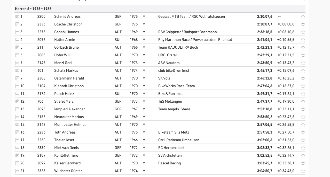
Task: Select the Herren 5 - 1975 - 1966 header
Action: pyautogui.click(x=33, y=9)
